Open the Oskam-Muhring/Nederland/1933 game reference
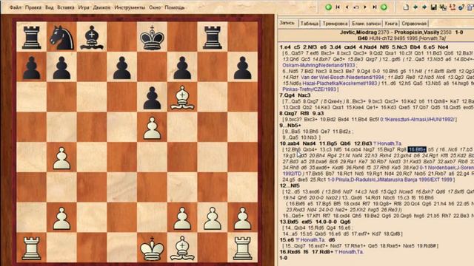The height and width of the screenshot is (266, 474). tap(318, 65)
